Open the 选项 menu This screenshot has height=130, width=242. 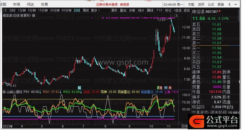201,4
